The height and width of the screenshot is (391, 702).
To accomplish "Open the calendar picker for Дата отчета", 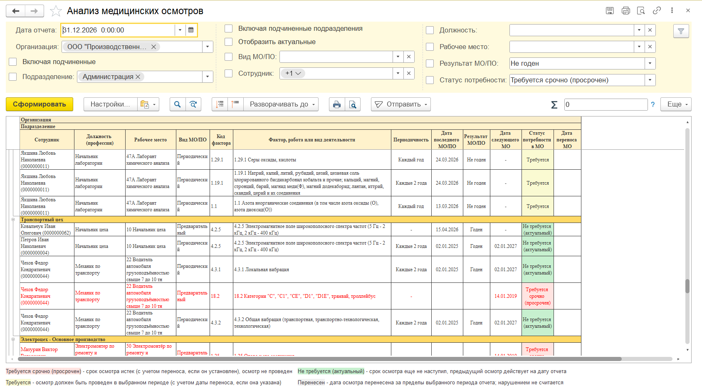I will [x=191, y=30].
